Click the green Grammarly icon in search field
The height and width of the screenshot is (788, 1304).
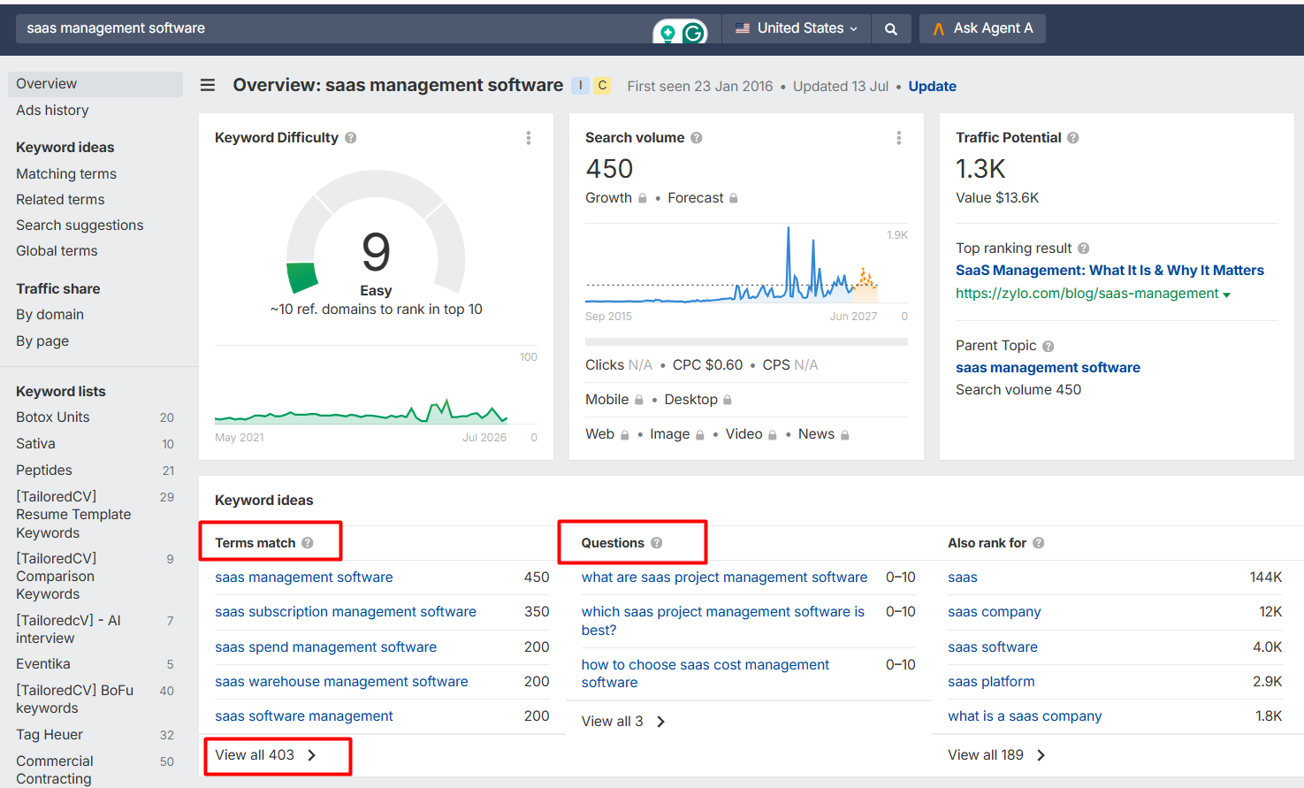(694, 33)
